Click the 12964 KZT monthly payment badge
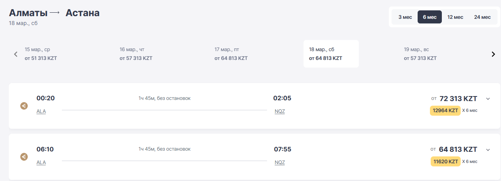 coord(445,111)
